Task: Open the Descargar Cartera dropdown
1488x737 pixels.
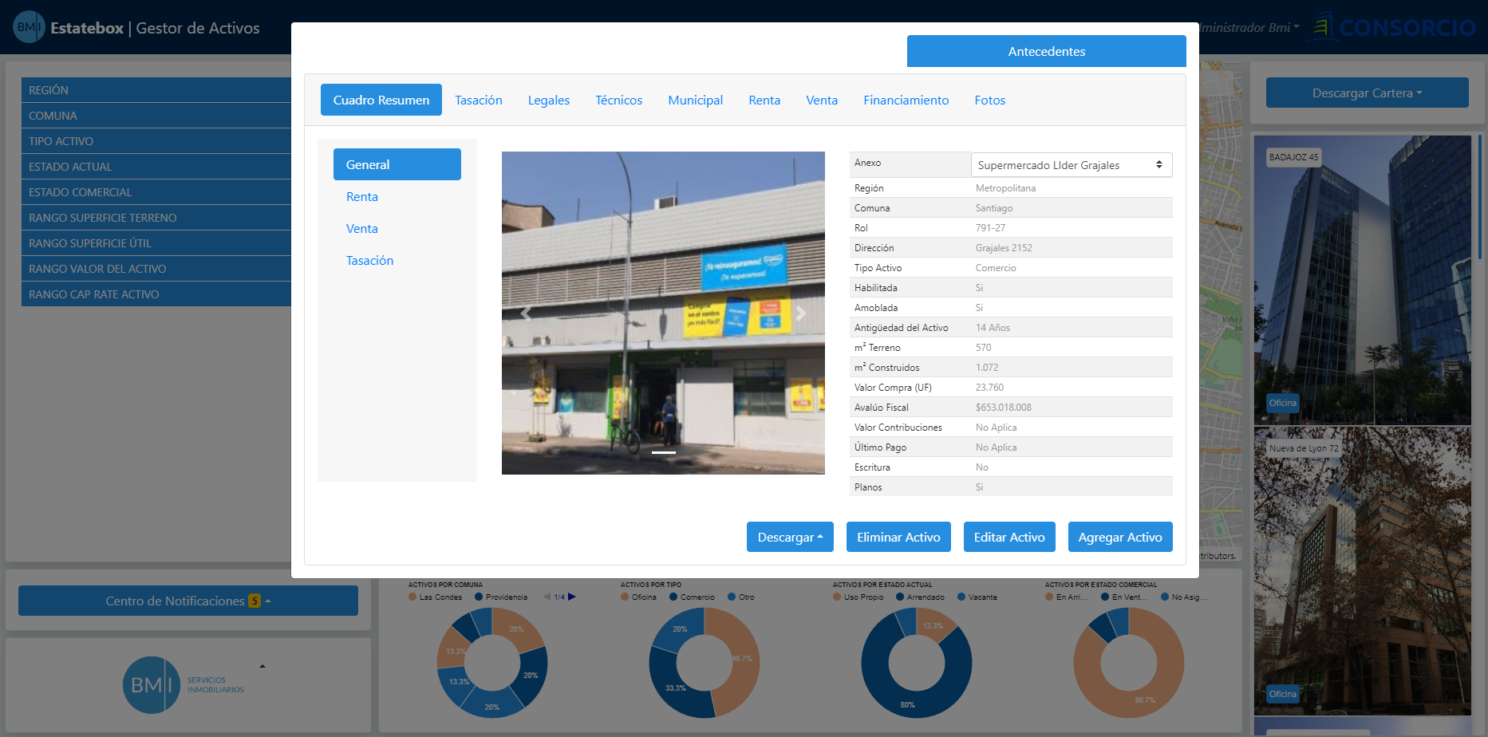Action: point(1367,93)
